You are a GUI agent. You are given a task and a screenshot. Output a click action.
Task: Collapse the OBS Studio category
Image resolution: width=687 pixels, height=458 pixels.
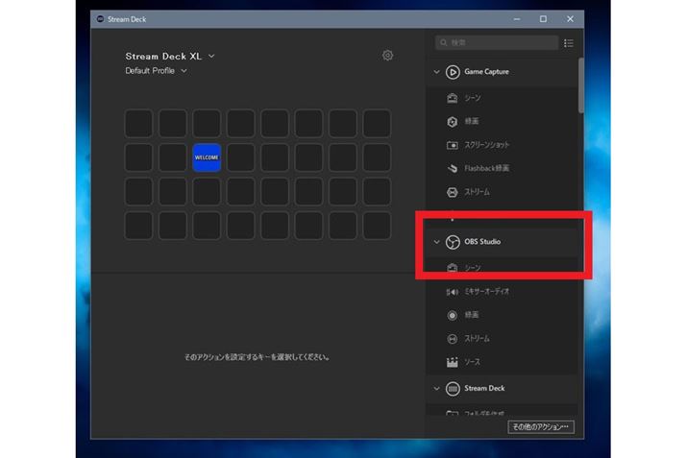tap(437, 242)
